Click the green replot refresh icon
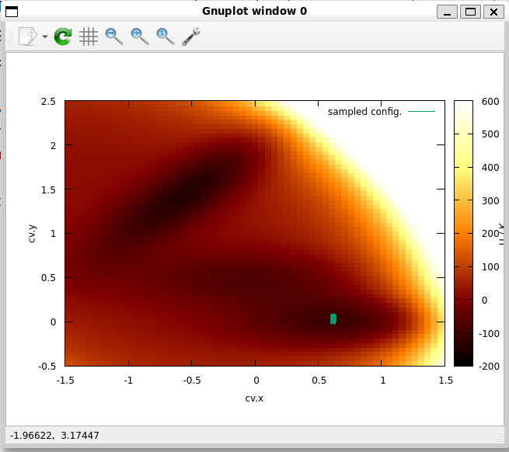Viewport: 509px width, 452px height. (63, 36)
